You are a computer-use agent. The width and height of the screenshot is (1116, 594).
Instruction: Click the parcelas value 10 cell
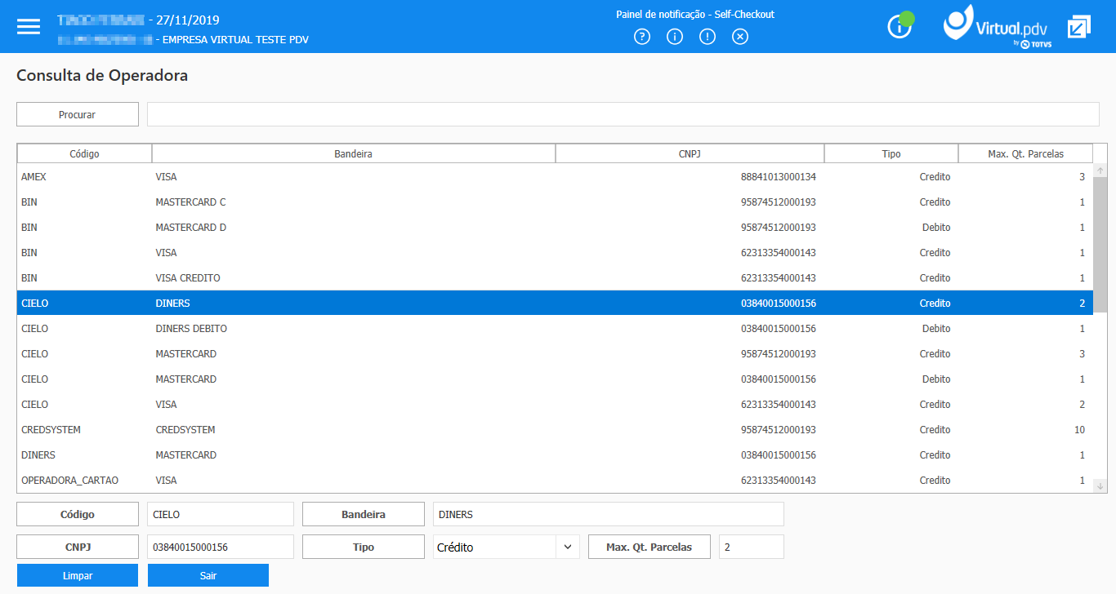[x=1079, y=430]
